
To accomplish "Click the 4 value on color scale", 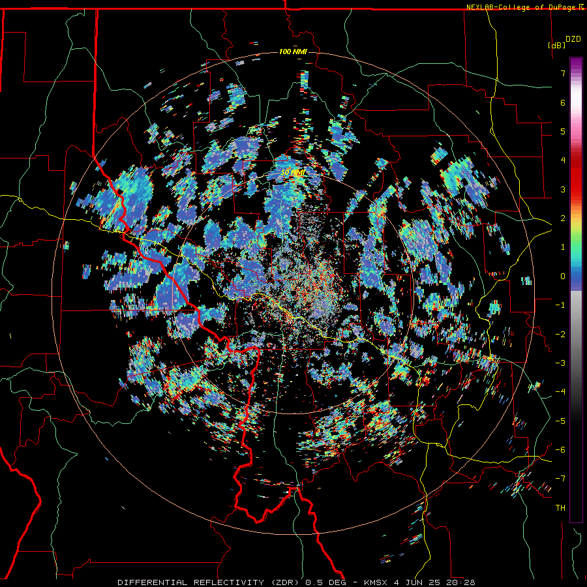I will [563, 160].
